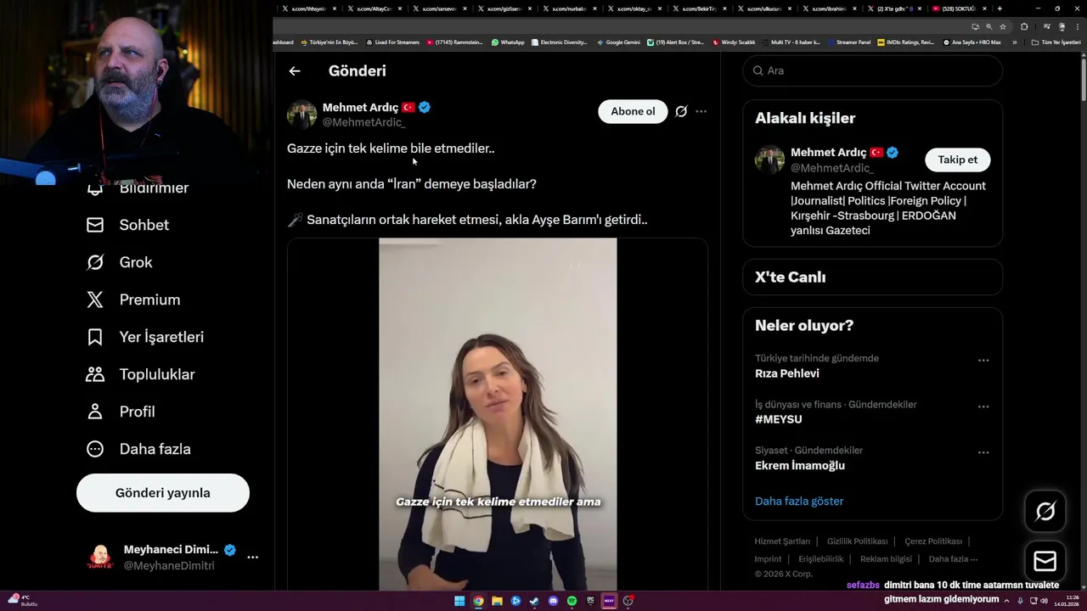This screenshot has height=611, width=1087.
Task: Open taskbar weather widget showing 4°C
Action: [x=23, y=601]
